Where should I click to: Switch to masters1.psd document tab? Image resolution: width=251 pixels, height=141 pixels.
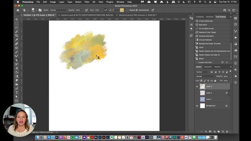coord(87,15)
